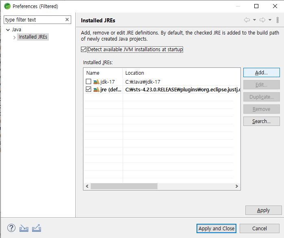284x238 pixels.
Task: Click Apply and Close
Action: [x=216, y=228]
